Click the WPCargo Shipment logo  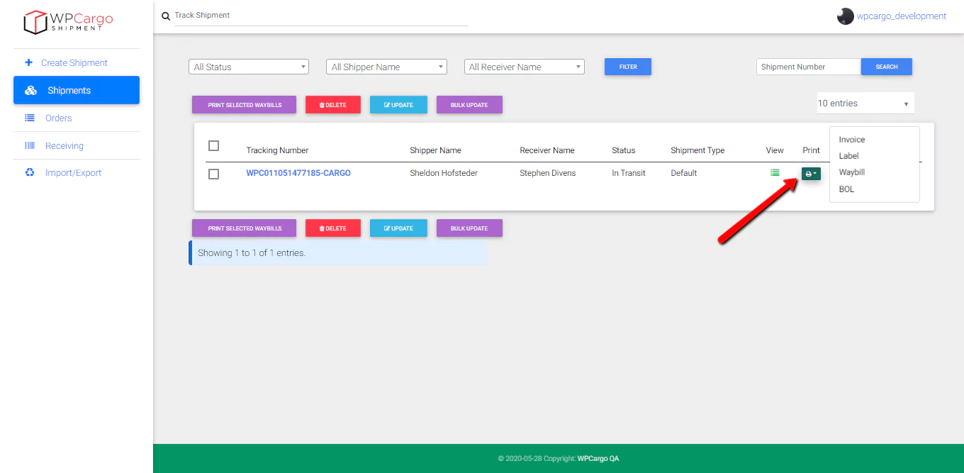[68, 21]
